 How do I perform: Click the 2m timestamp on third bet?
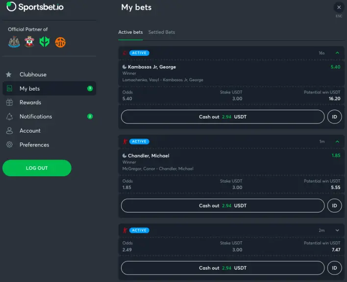(322, 230)
